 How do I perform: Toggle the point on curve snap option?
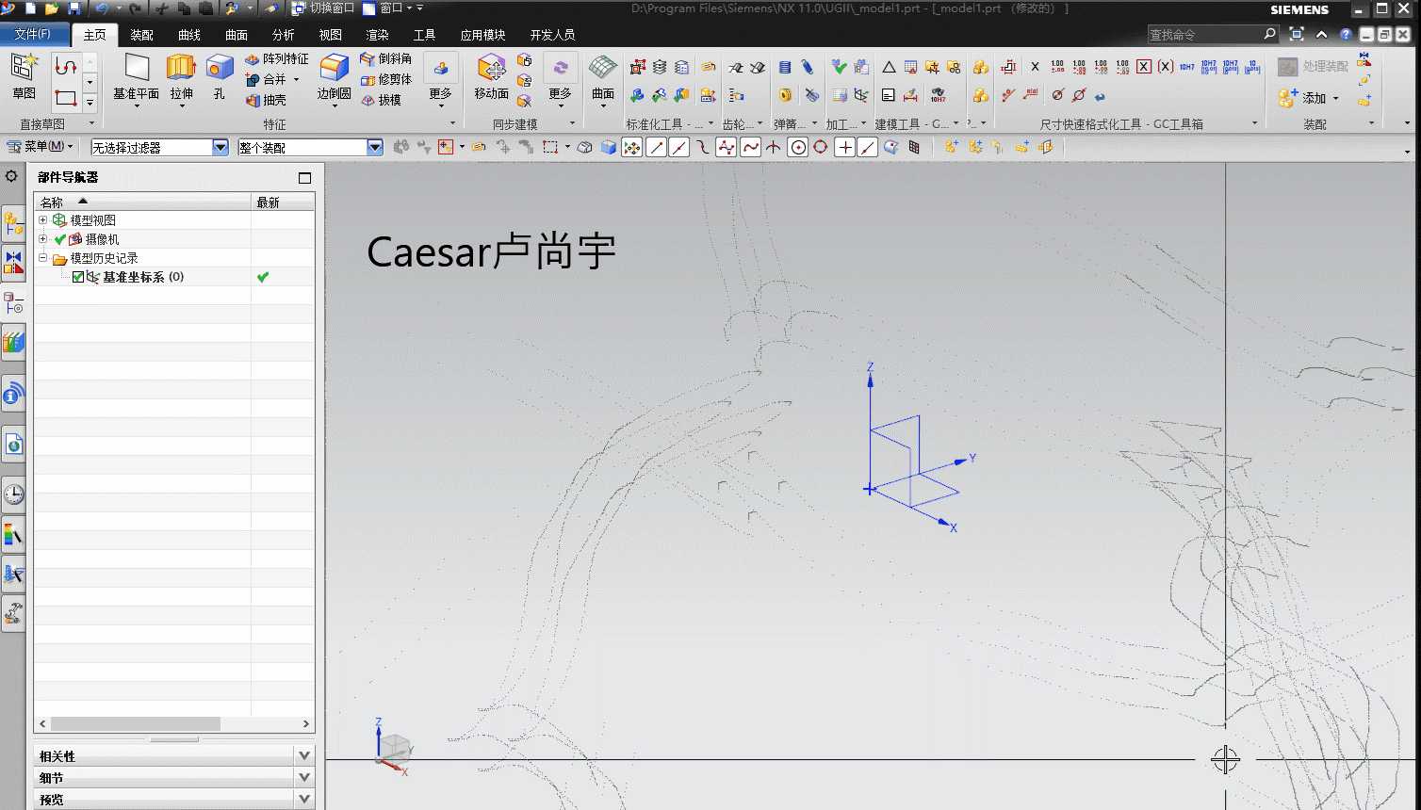pyautogui.click(x=868, y=147)
